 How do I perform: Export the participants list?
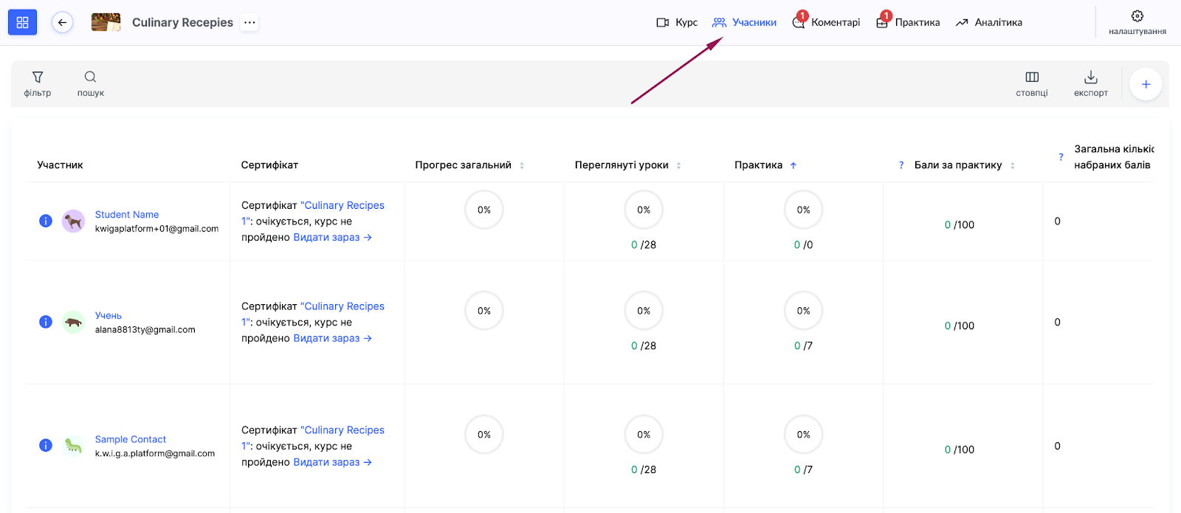coord(1090,83)
